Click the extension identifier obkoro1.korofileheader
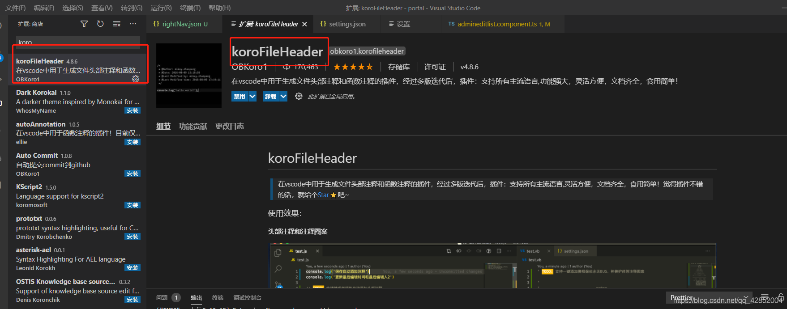This screenshot has width=787, height=309. [367, 51]
